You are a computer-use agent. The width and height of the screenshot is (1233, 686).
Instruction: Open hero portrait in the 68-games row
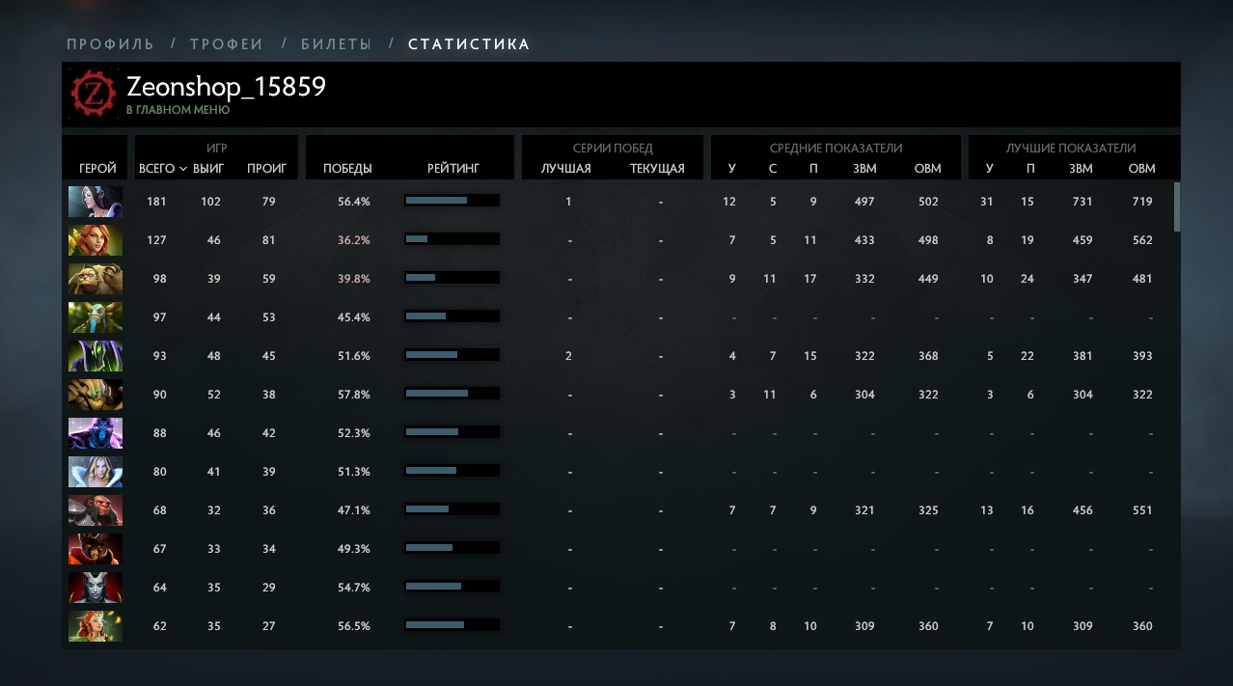[x=96, y=510]
